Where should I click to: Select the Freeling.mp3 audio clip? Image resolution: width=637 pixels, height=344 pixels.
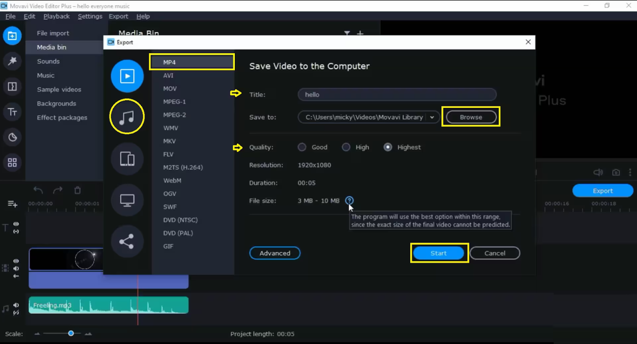coord(108,305)
